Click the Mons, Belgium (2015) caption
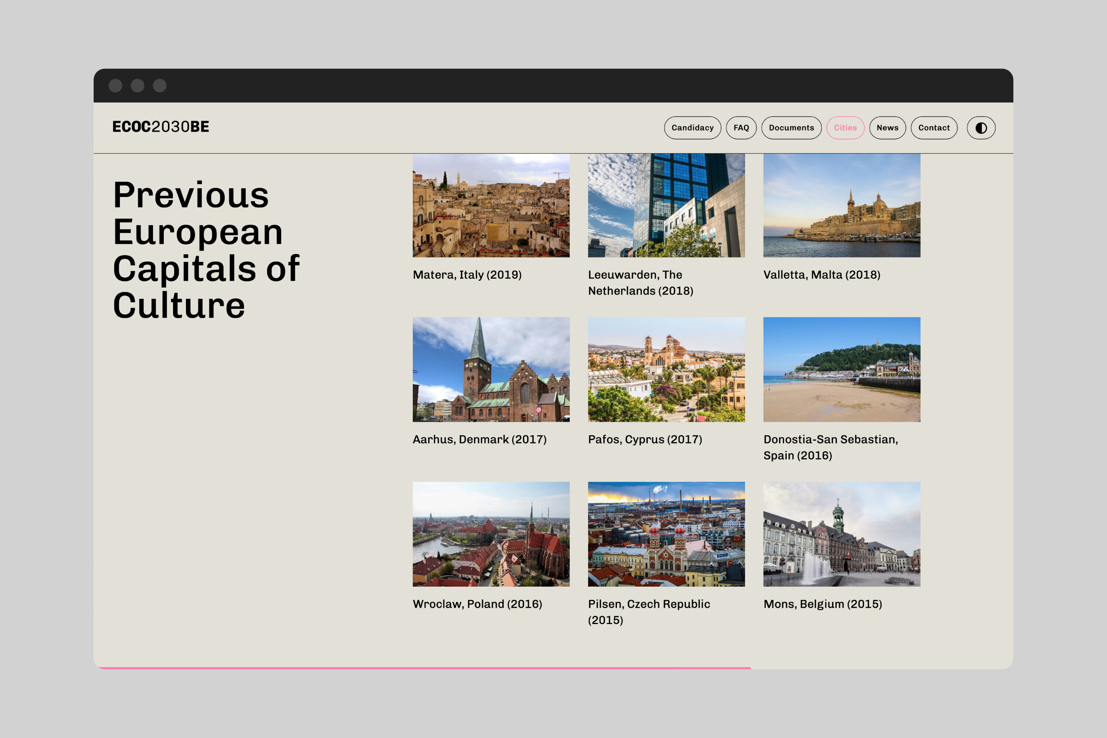Screen dimensions: 1107x738 [823, 604]
